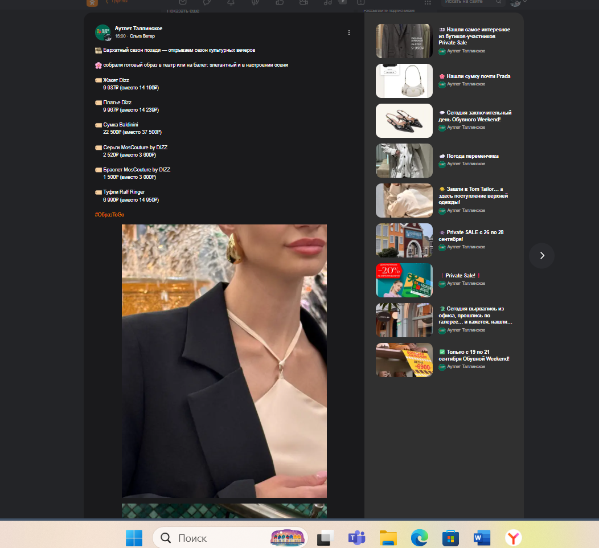Image resolution: width=599 pixels, height=548 pixels.
Task: Open post 'Зашли в Tom Tailor…'
Action: [x=473, y=195]
